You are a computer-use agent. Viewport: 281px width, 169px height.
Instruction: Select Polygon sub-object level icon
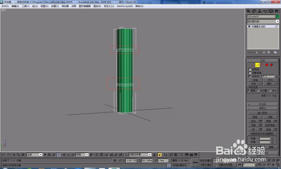pos(267,65)
